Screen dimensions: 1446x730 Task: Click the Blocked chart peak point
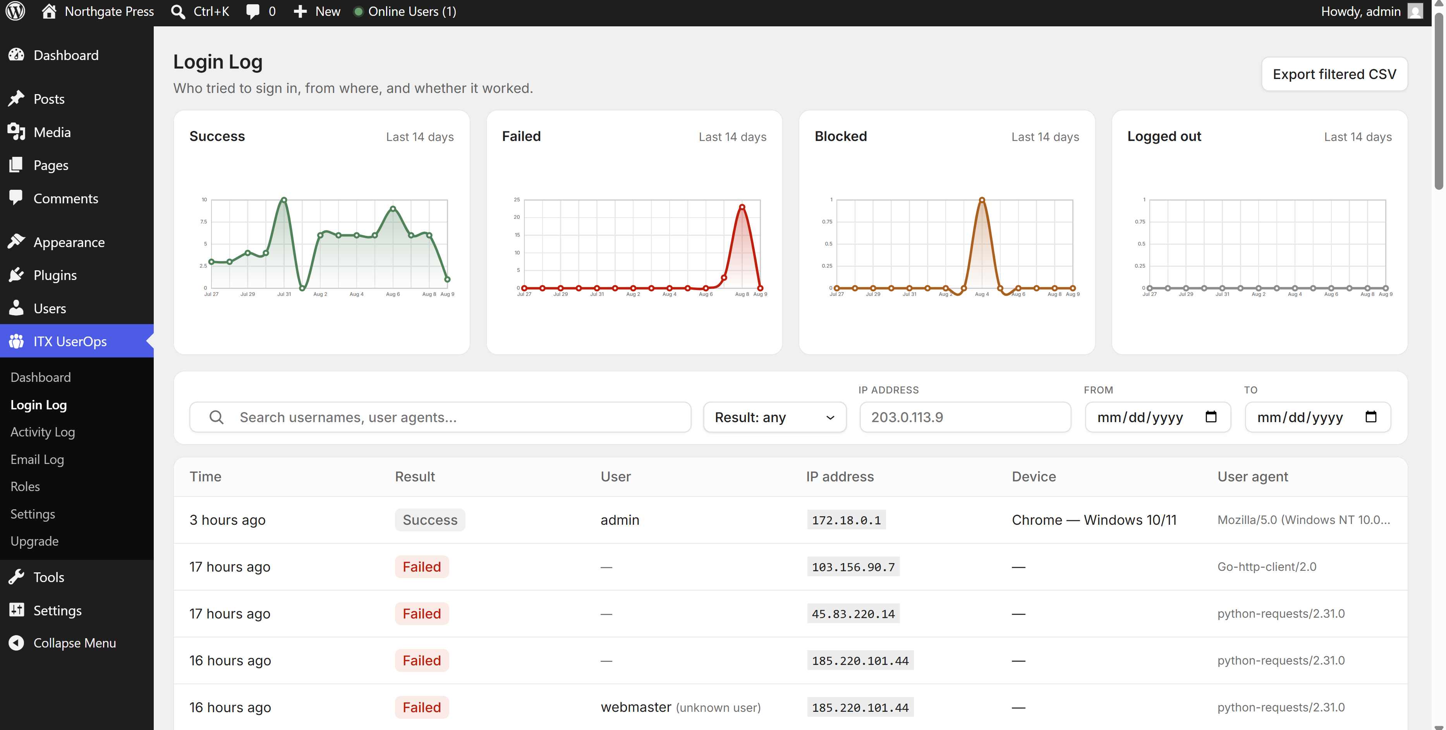tap(982, 200)
